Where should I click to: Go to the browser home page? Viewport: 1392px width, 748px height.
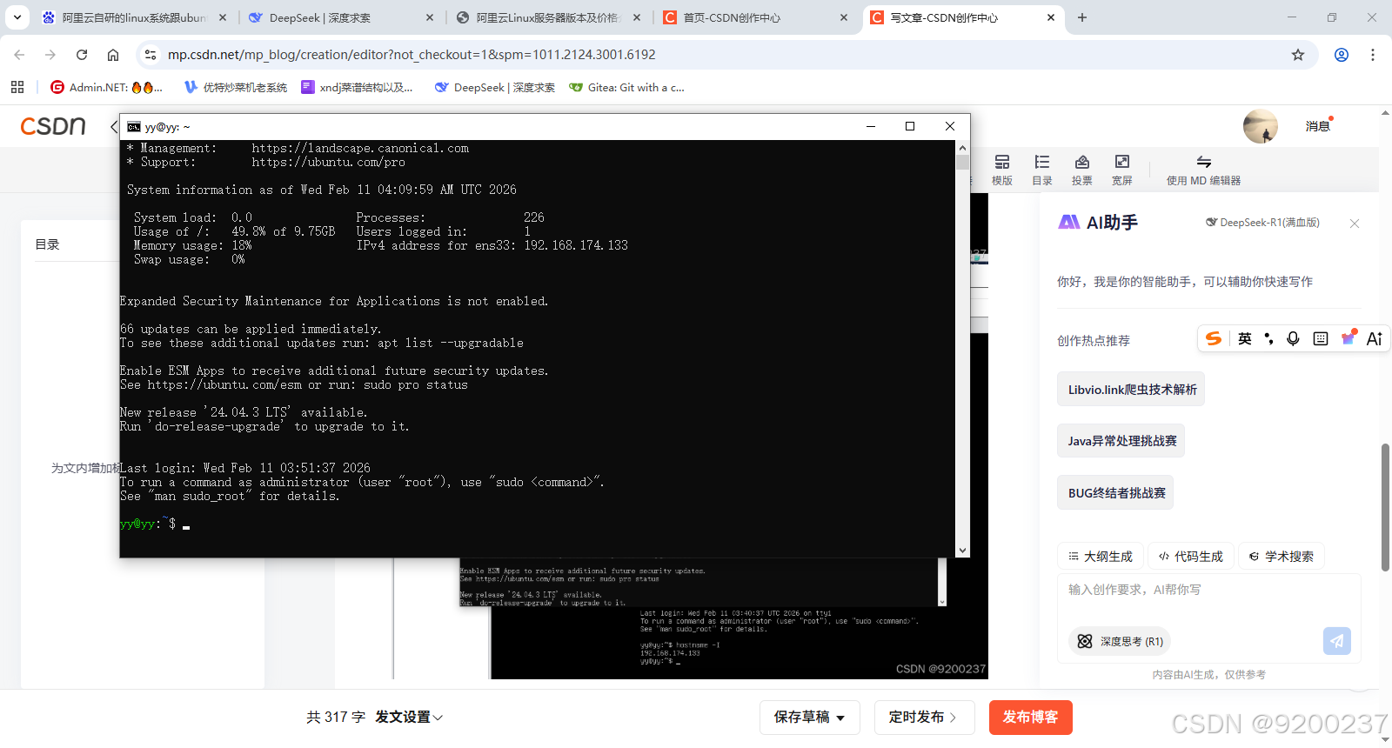[113, 55]
